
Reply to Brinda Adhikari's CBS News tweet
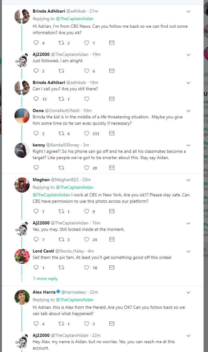(x=36, y=43)
